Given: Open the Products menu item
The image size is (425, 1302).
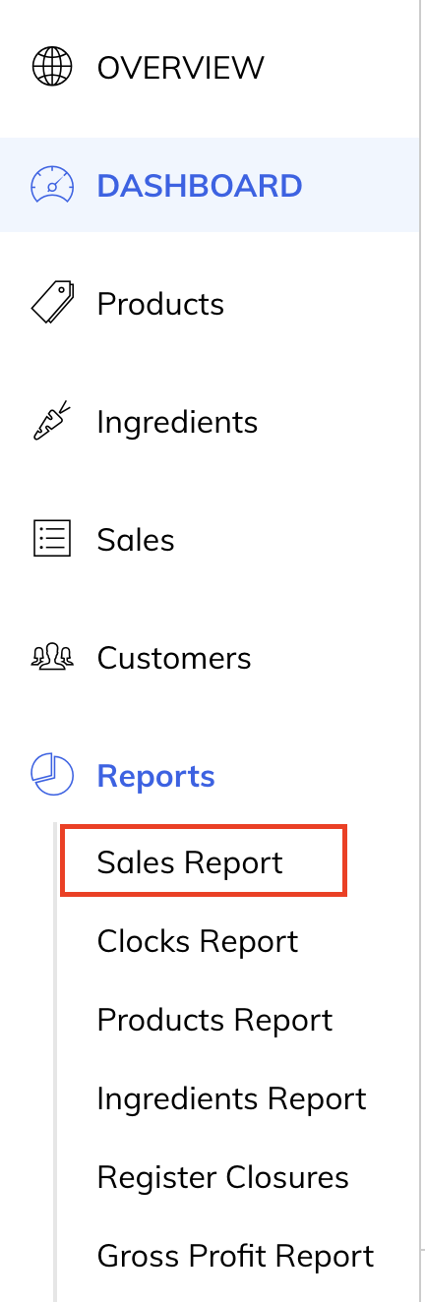Looking at the screenshot, I should [x=160, y=304].
